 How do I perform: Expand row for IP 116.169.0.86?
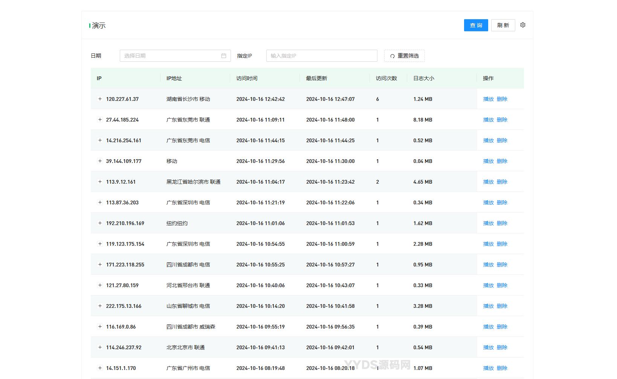coord(100,327)
